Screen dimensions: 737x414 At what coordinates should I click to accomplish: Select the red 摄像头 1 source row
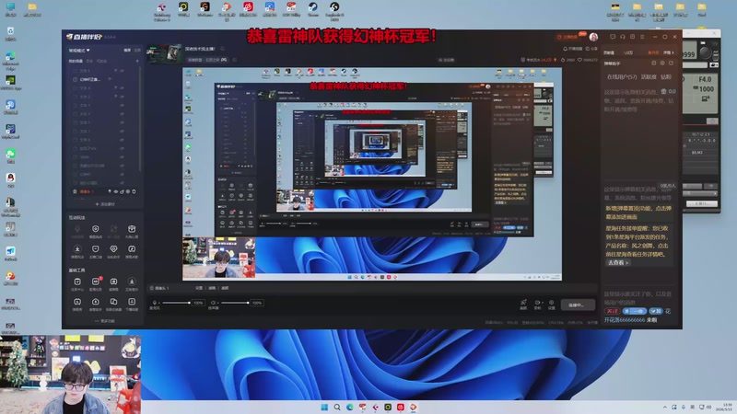coord(104,191)
